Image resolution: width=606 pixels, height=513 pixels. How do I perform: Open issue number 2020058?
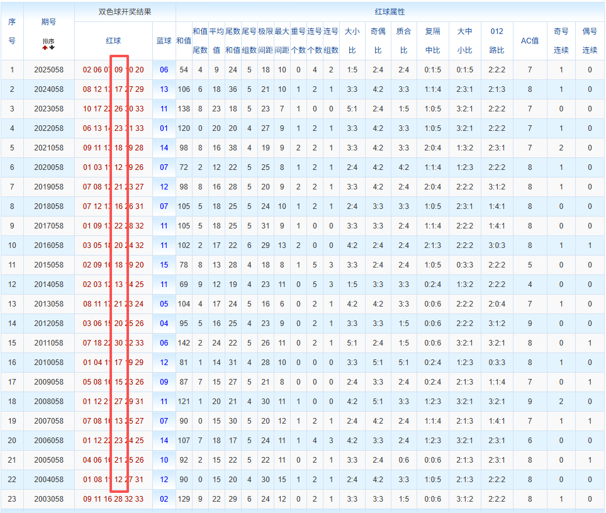(x=48, y=167)
